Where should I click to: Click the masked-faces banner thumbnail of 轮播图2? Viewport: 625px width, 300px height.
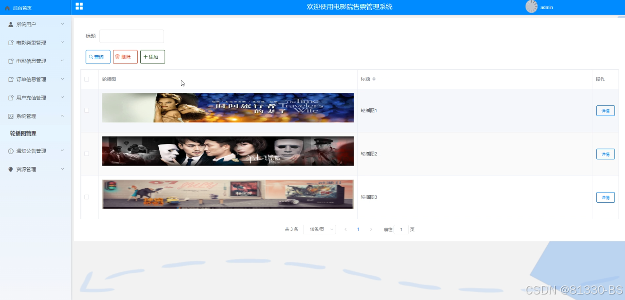click(x=228, y=151)
